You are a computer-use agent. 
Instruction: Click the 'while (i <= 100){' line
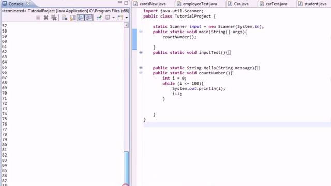coord(183,84)
